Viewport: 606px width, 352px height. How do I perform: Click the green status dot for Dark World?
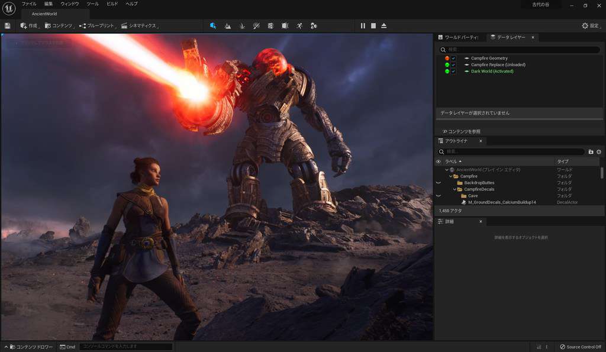point(447,72)
